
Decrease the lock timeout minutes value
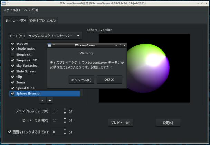coord(65,134)
